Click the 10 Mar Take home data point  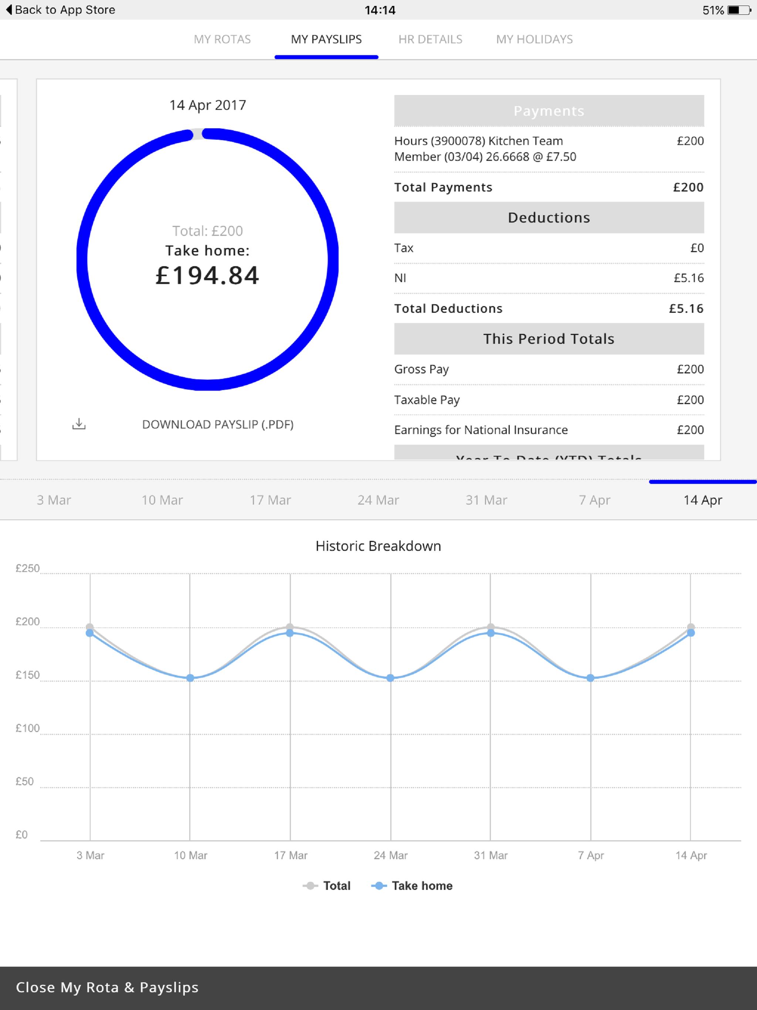pos(190,678)
